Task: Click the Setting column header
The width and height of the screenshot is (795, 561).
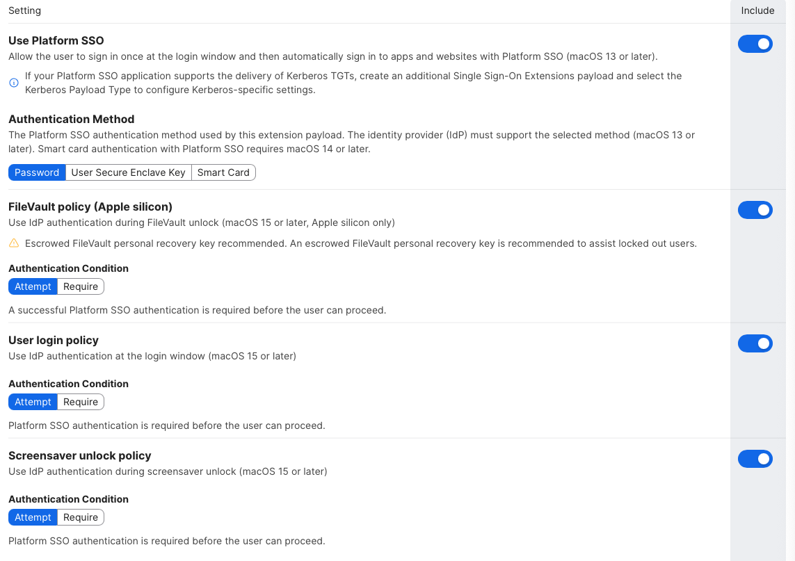Action: [x=24, y=10]
